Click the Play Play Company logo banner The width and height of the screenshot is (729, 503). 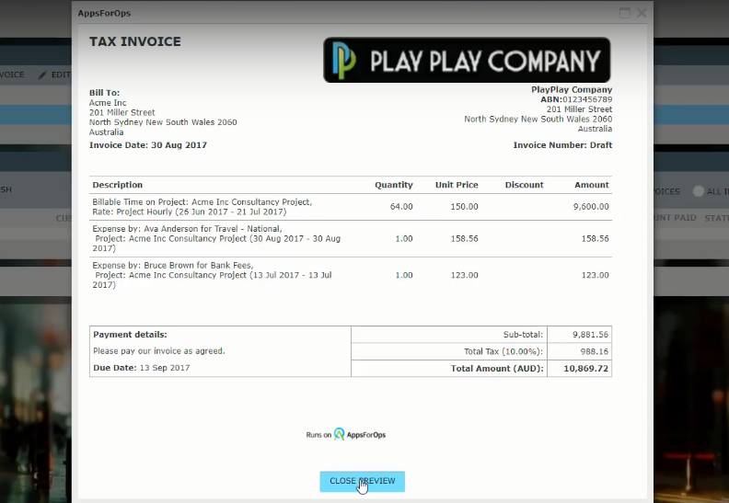coord(467,60)
